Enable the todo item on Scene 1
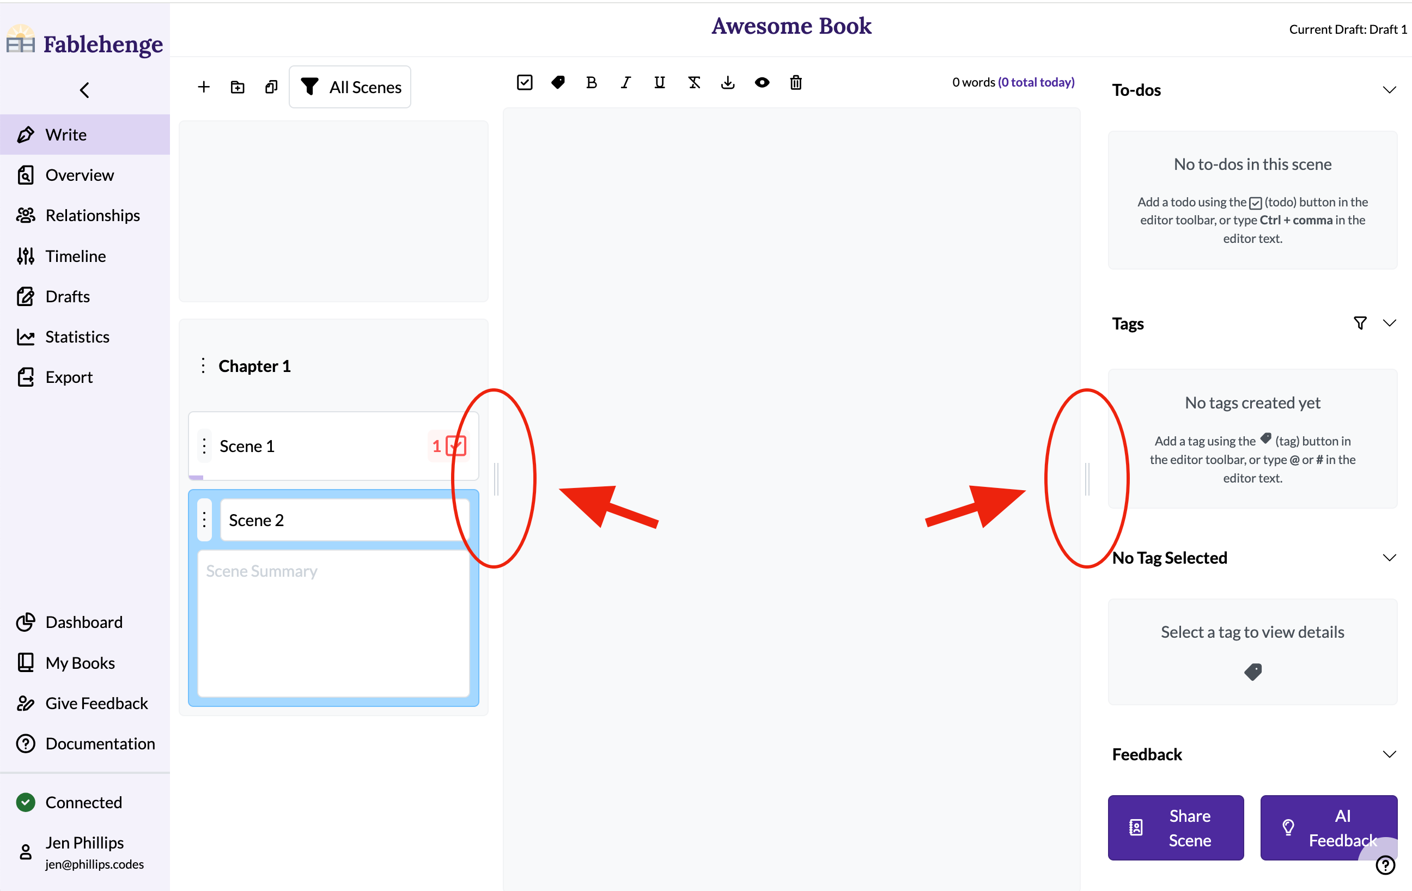This screenshot has height=891, width=1412. (457, 446)
